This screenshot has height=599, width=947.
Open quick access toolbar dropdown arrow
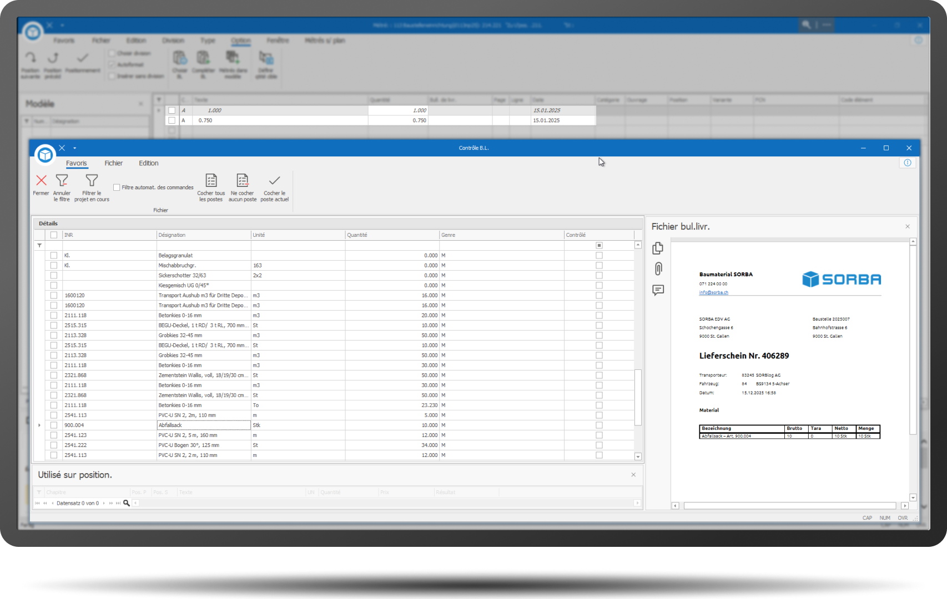pos(75,148)
